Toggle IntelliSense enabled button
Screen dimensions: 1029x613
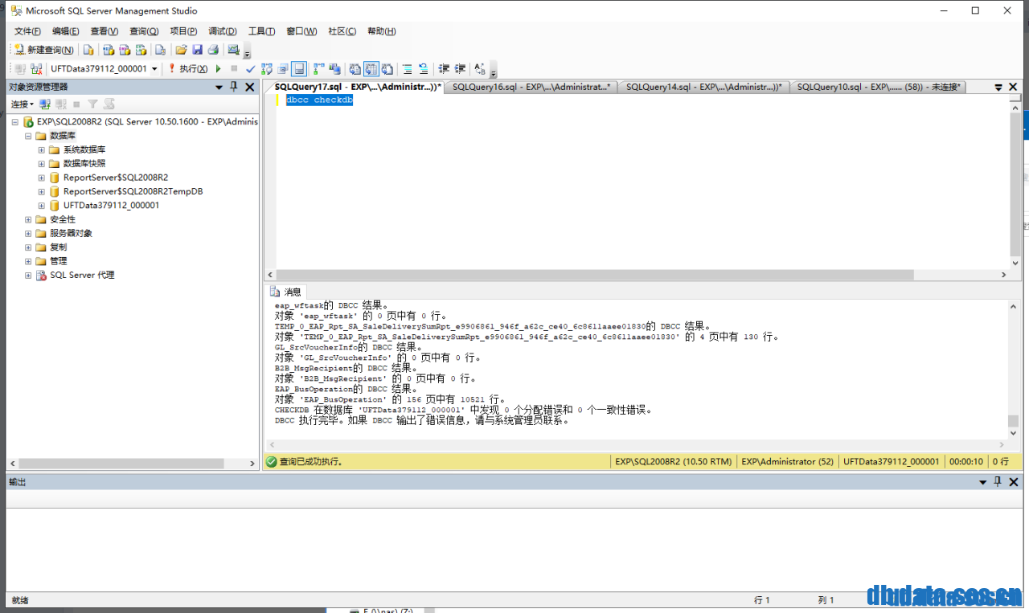coord(299,69)
